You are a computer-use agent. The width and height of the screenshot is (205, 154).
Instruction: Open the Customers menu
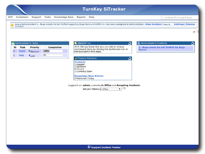22,17
